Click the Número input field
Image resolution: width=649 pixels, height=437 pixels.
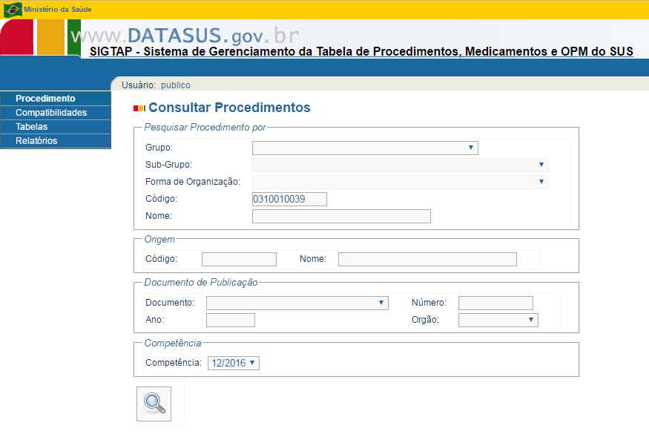click(x=495, y=303)
